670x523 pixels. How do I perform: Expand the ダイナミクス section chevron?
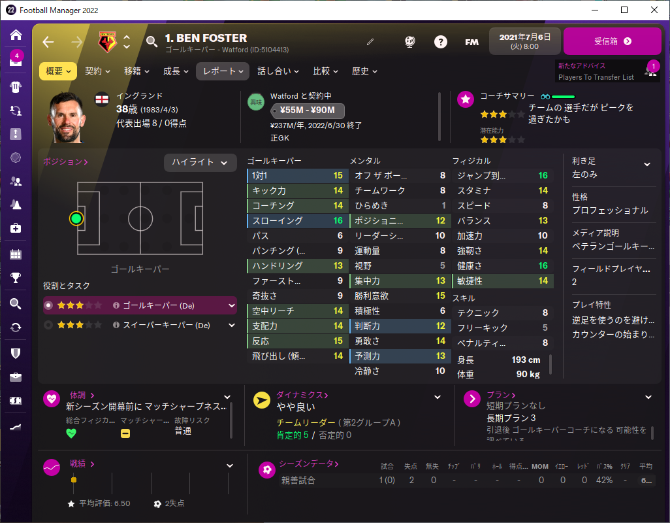click(438, 397)
